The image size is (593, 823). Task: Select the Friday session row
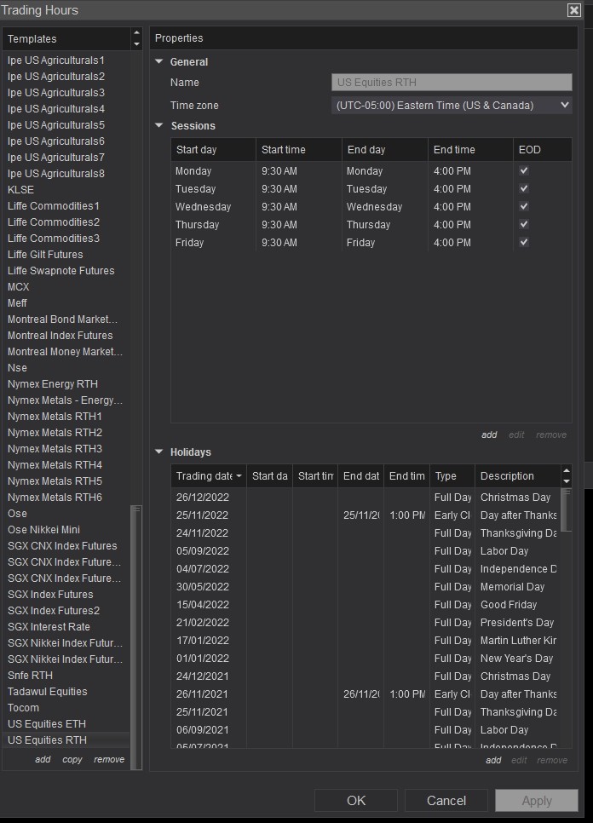(371, 242)
